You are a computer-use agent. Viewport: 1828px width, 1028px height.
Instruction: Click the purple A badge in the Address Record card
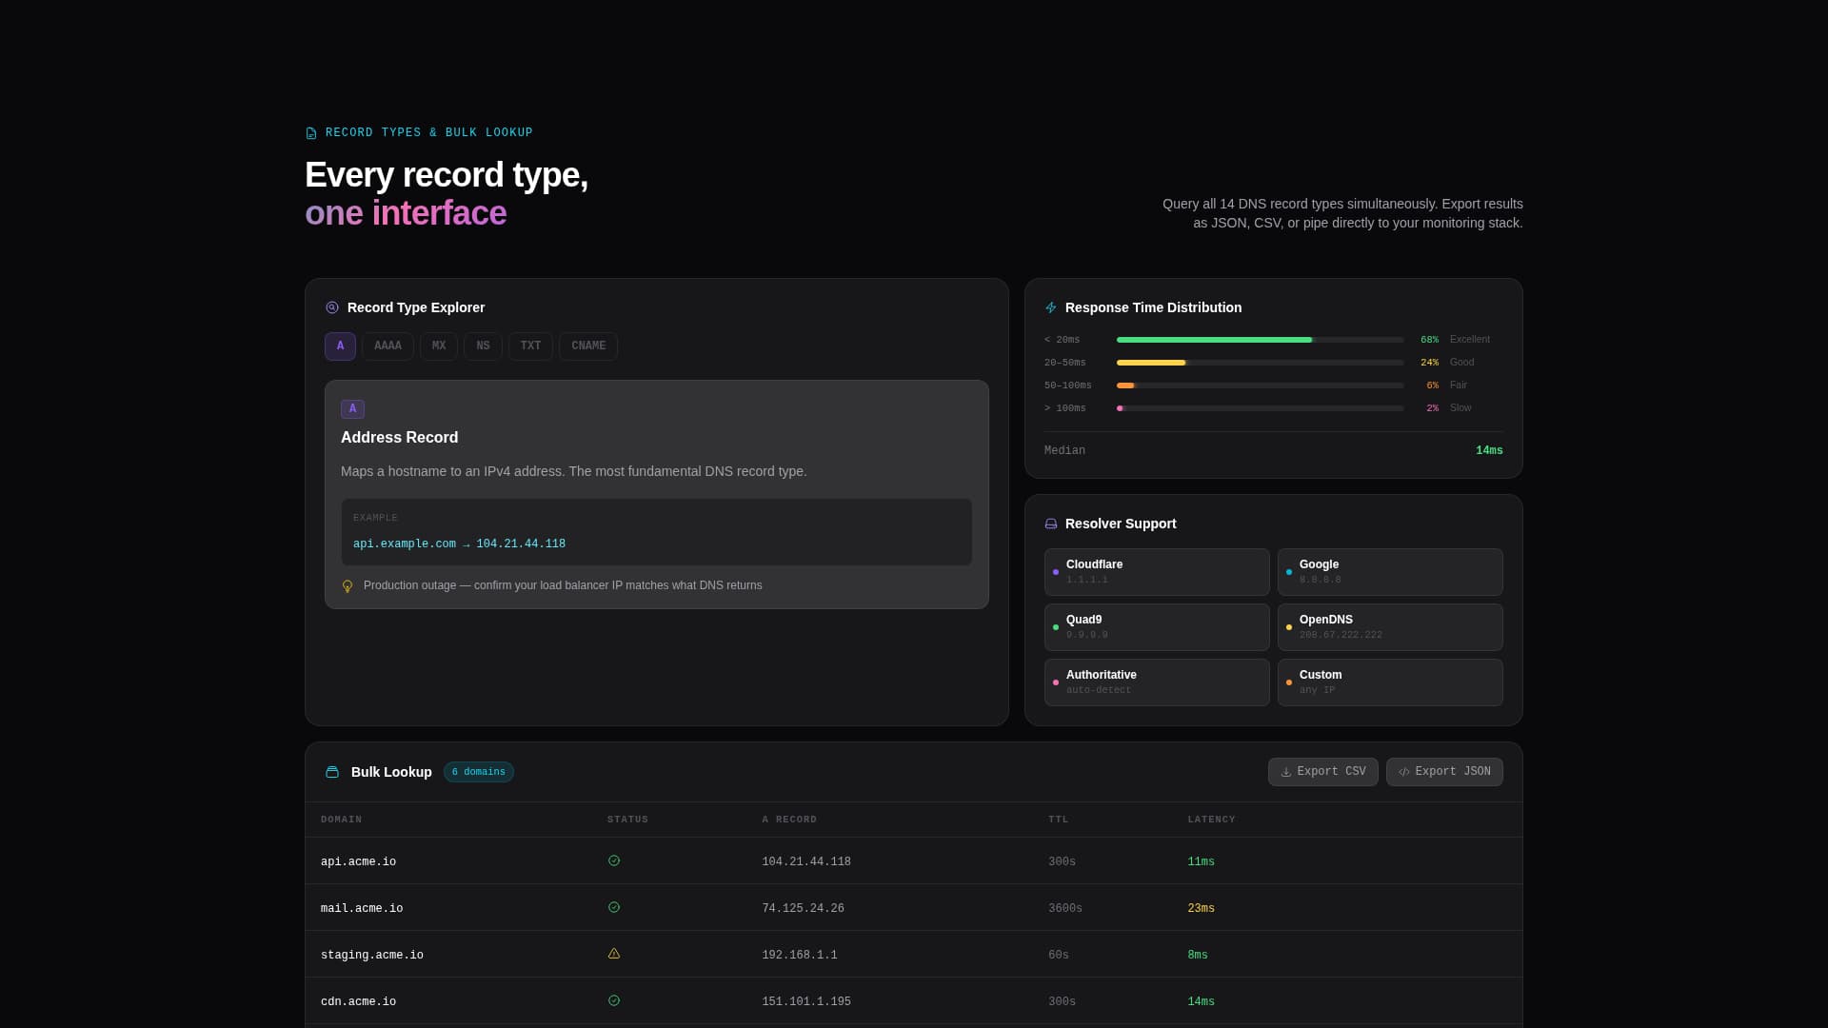[x=352, y=409]
